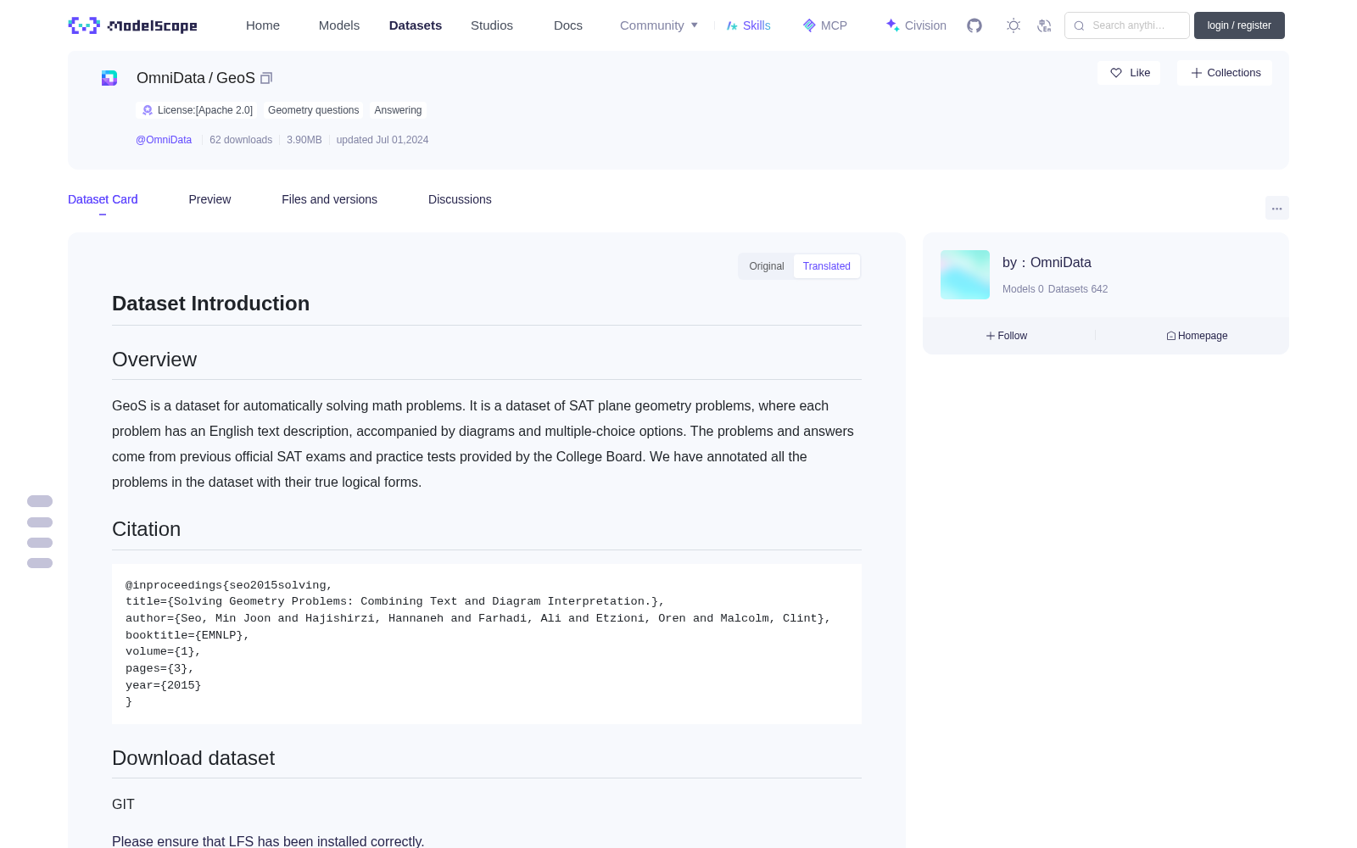This screenshot has height=848, width=1357.
Task: Open the MCP page
Action: click(x=825, y=25)
